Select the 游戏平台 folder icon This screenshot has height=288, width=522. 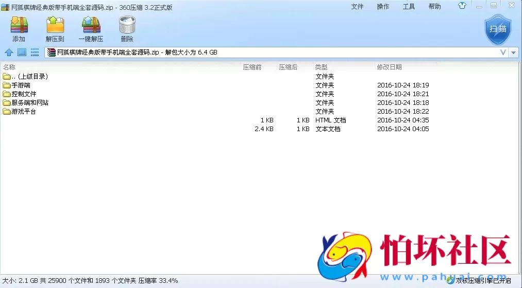coord(7,112)
